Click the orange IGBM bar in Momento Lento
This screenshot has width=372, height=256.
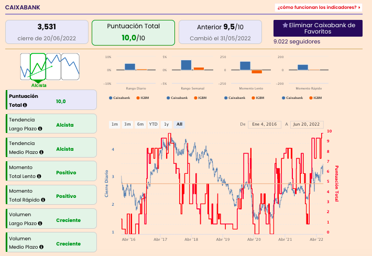(257, 72)
